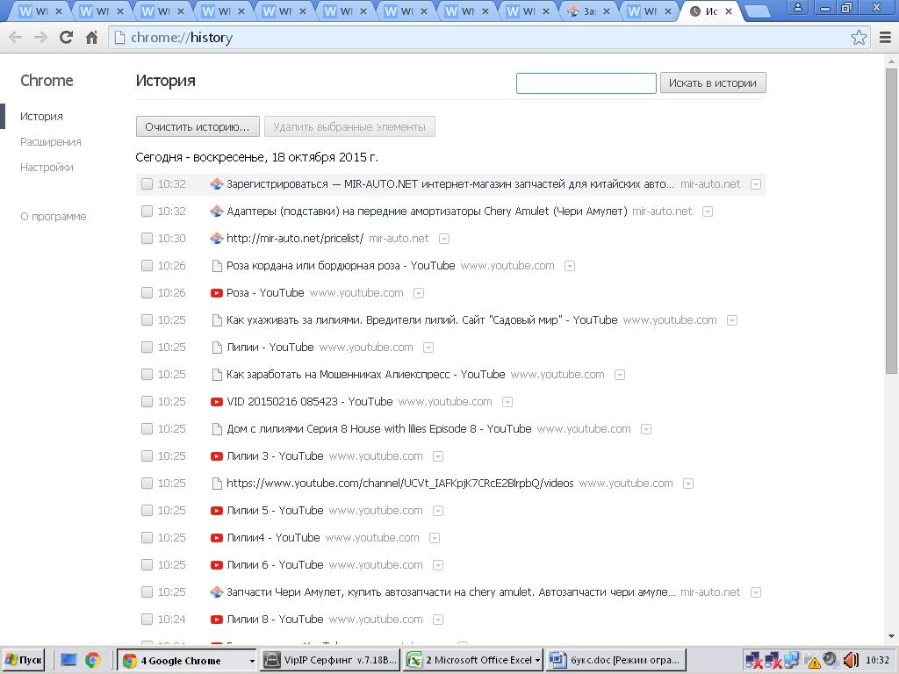Open the youtube.com/channel videos URL link
Viewport: 899px width, 674px height.
400,484
